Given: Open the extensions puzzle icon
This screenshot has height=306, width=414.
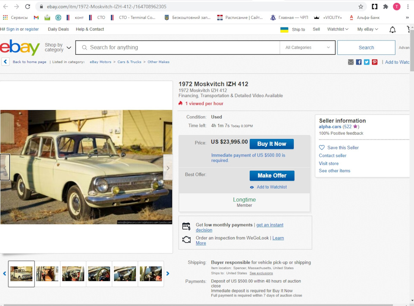Looking at the screenshot, I should pyautogui.click(x=386, y=6).
